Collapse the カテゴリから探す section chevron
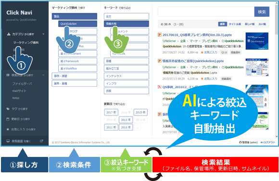This screenshot has height=181, width=279. click(x=43, y=34)
